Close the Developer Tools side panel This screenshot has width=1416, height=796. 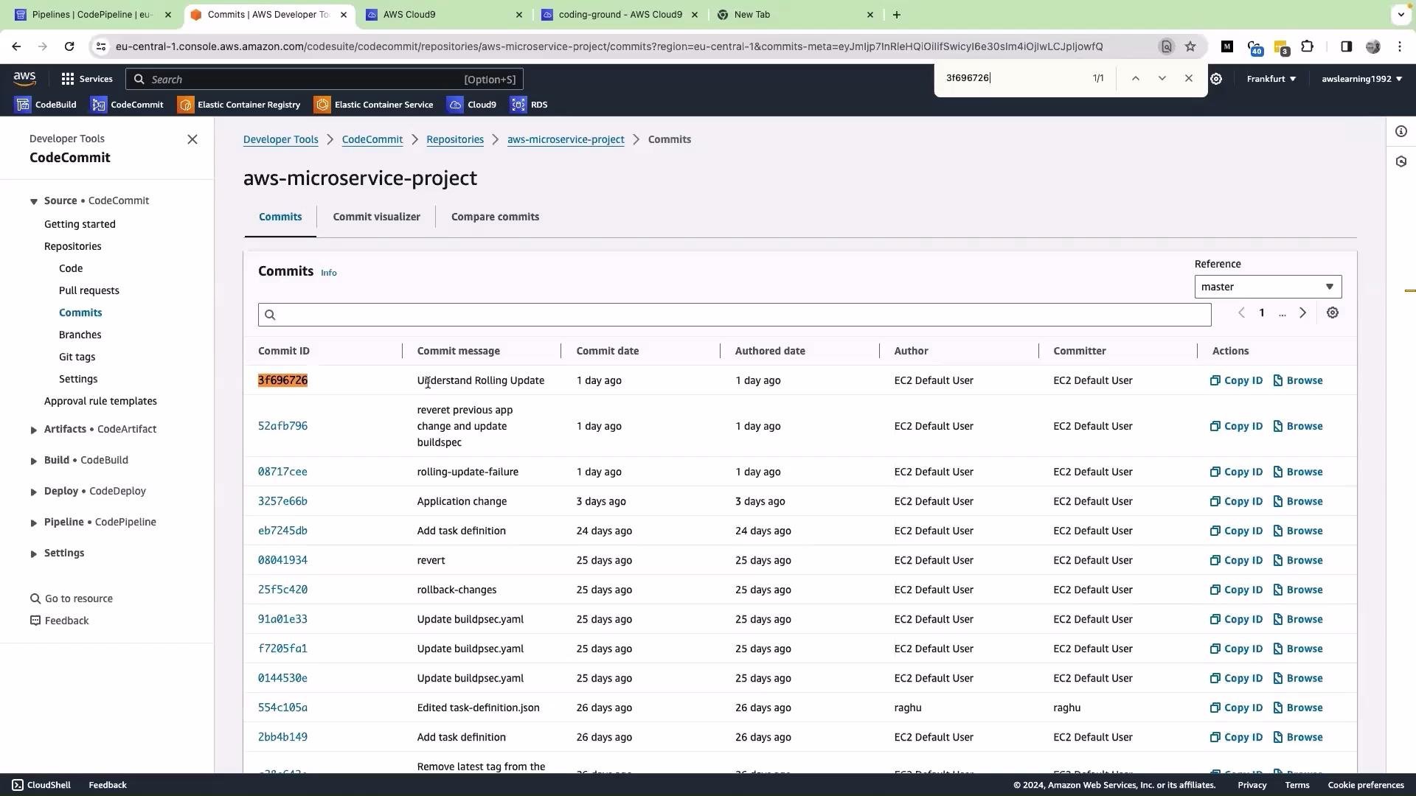click(x=192, y=139)
